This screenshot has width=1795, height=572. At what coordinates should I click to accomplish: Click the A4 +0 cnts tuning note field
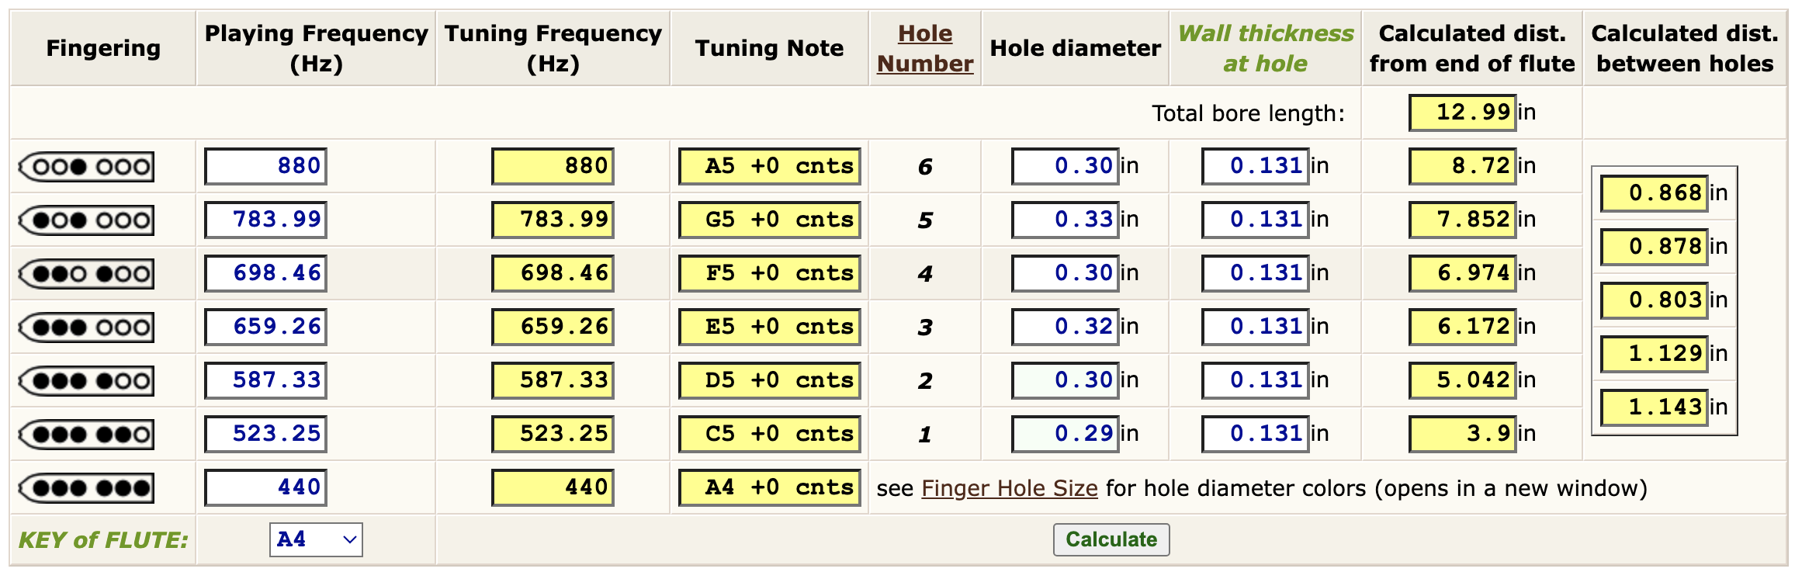coord(769,487)
